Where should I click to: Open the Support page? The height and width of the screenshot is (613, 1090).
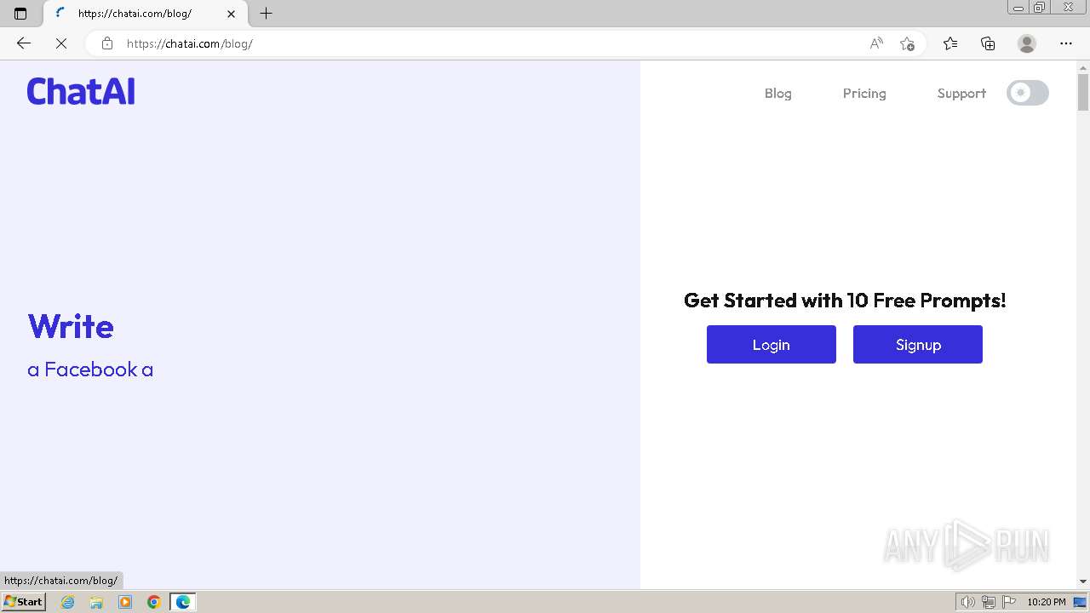[961, 94]
